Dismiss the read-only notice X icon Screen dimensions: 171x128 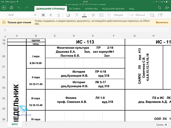tap(4, 22)
